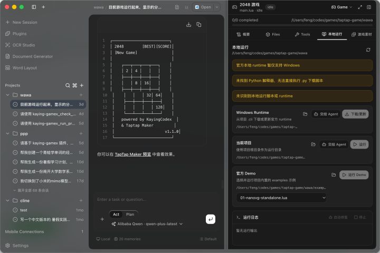Collapse the ppp project folder
This screenshot has width=380, height=253.
tap(7, 133)
